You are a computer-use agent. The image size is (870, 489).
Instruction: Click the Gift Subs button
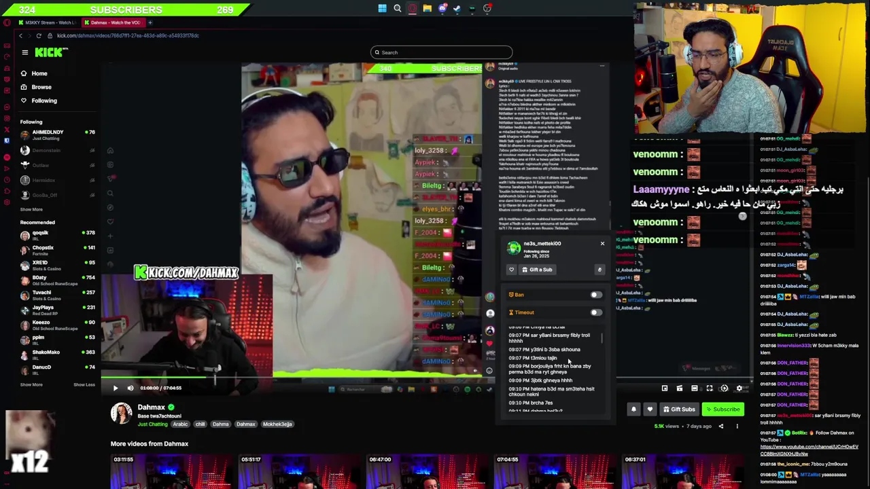pos(678,410)
